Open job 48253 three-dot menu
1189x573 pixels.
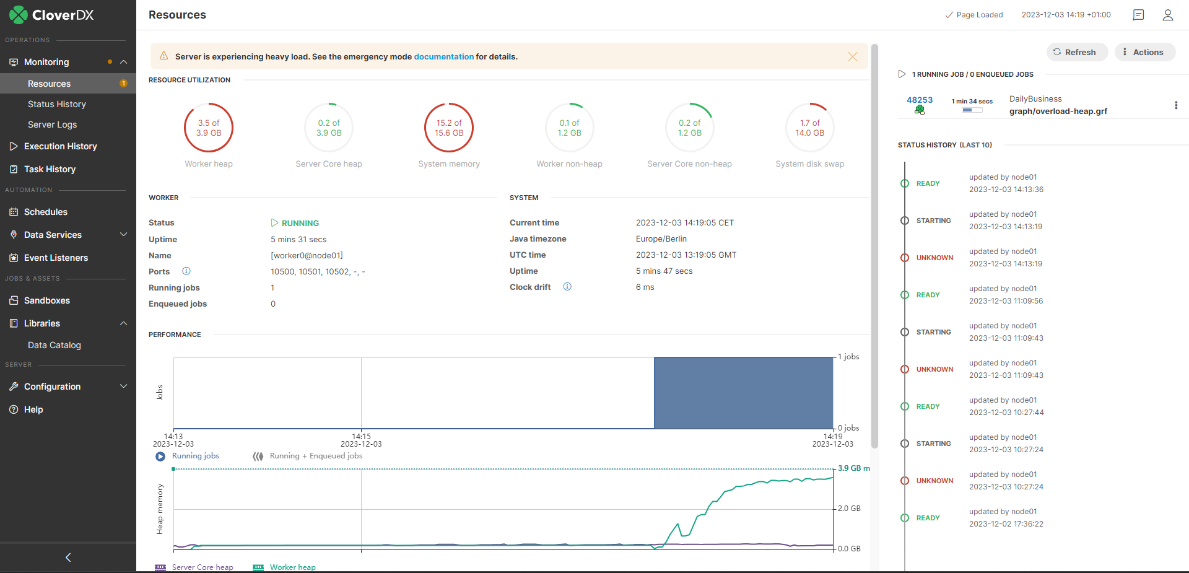1175,105
